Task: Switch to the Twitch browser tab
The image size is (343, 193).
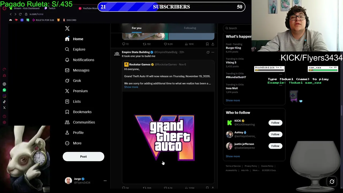Action: [x=50, y=8]
